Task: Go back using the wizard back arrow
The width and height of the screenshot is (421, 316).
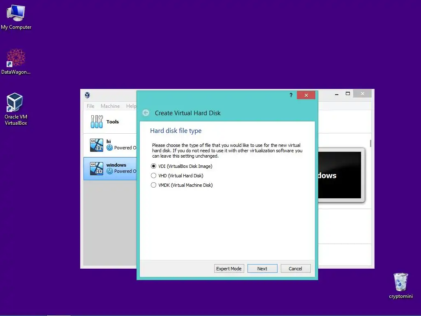Action: (x=146, y=113)
